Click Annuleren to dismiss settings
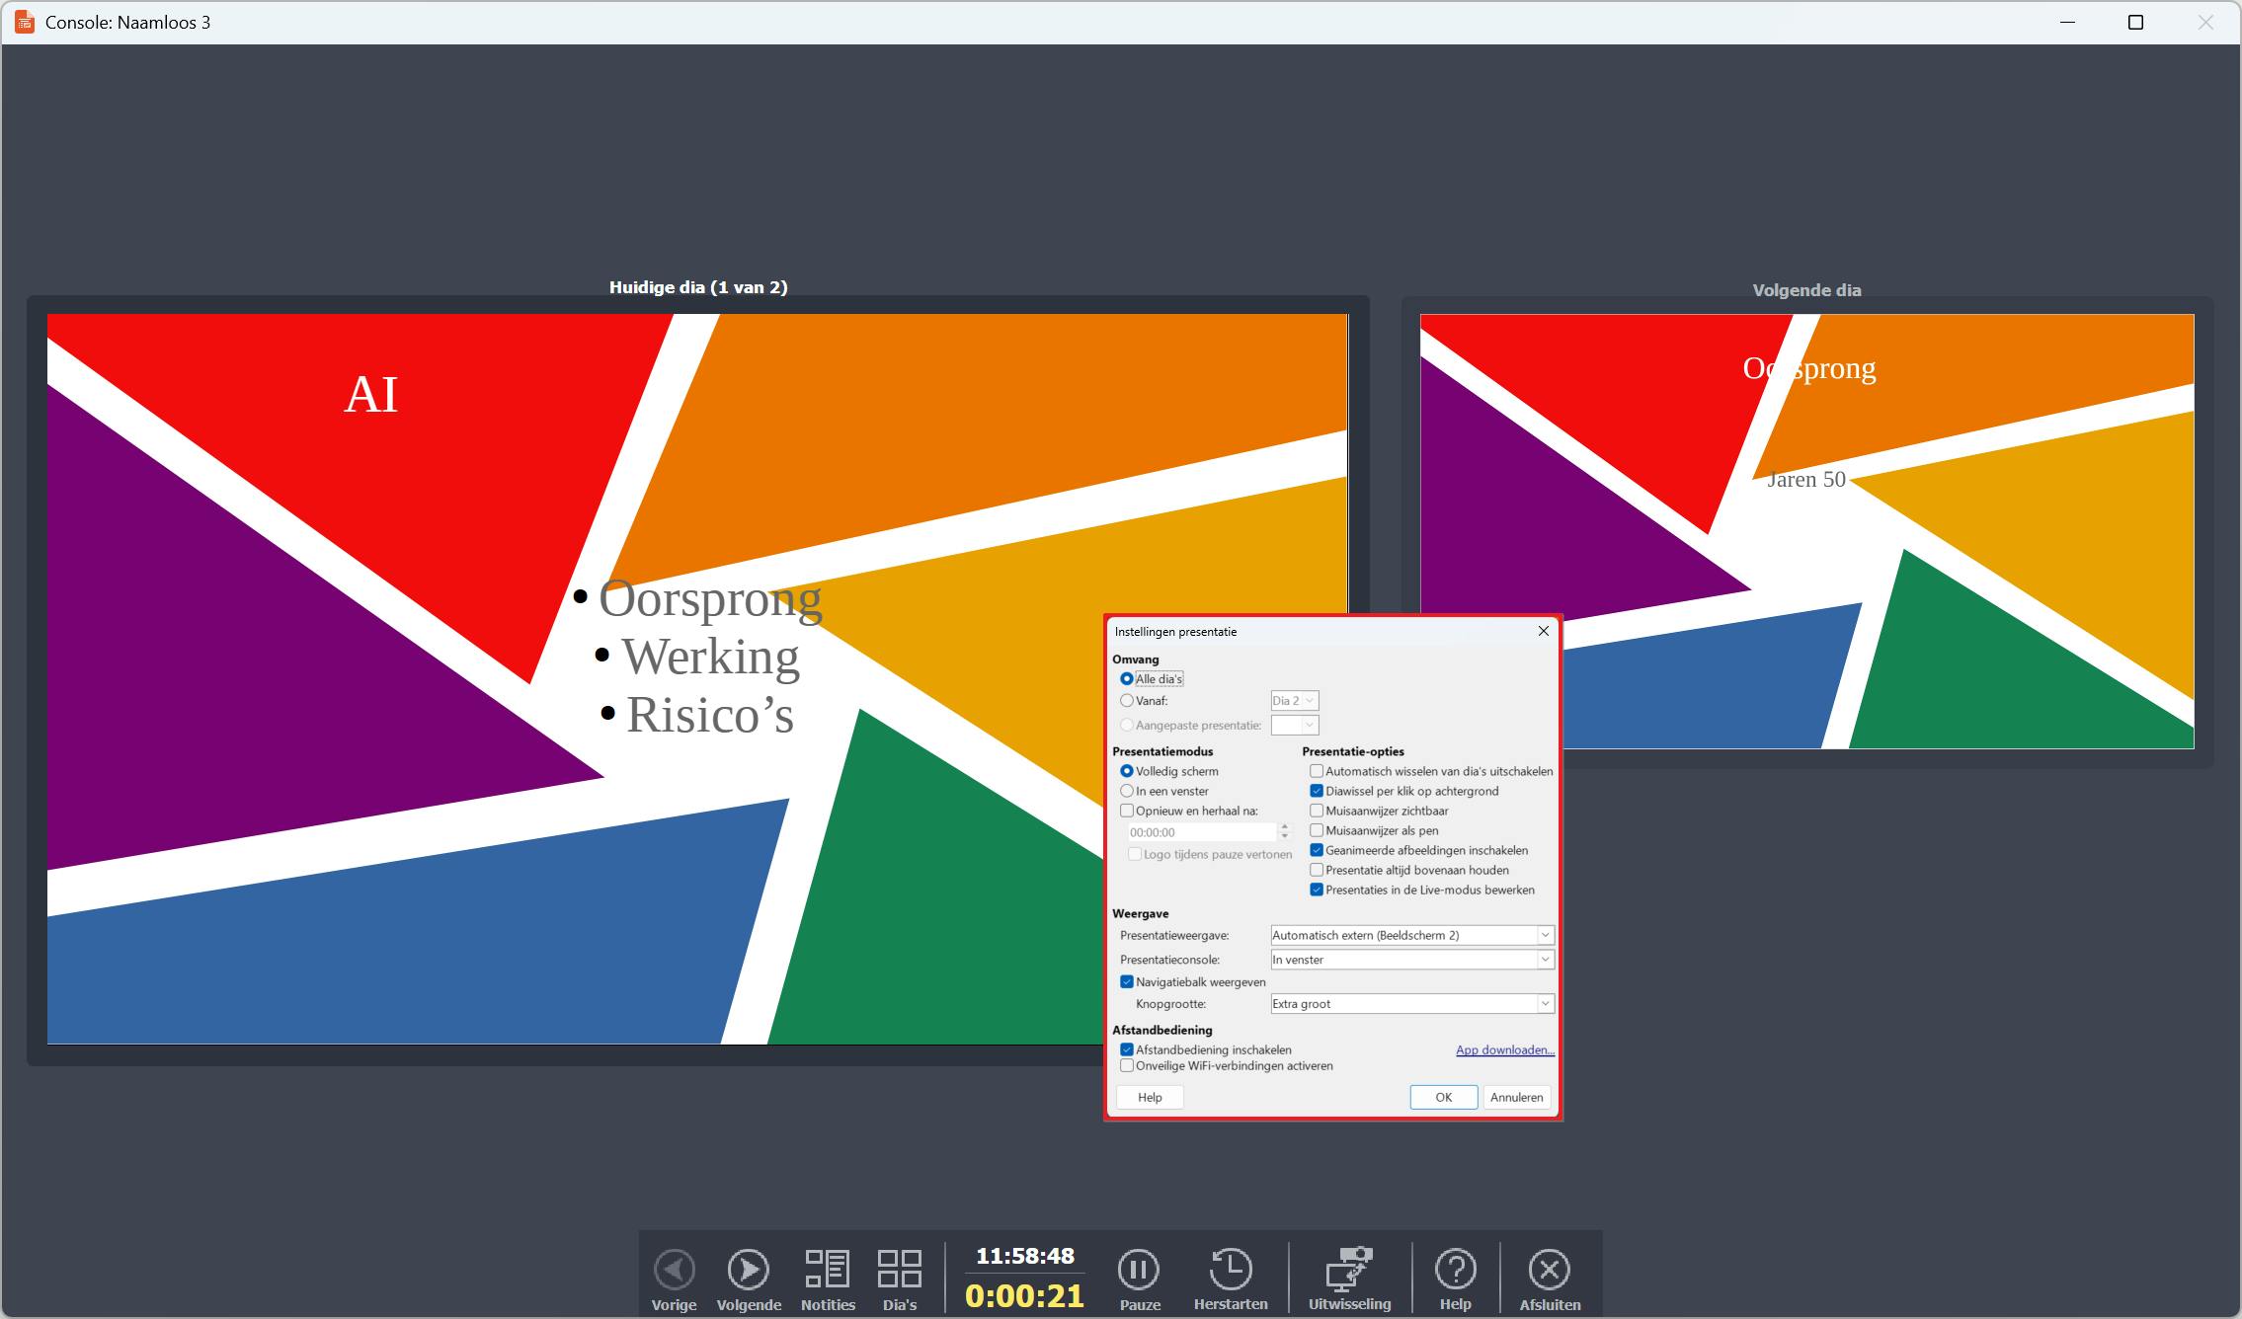The width and height of the screenshot is (2242, 1319). pyautogui.click(x=1516, y=1097)
